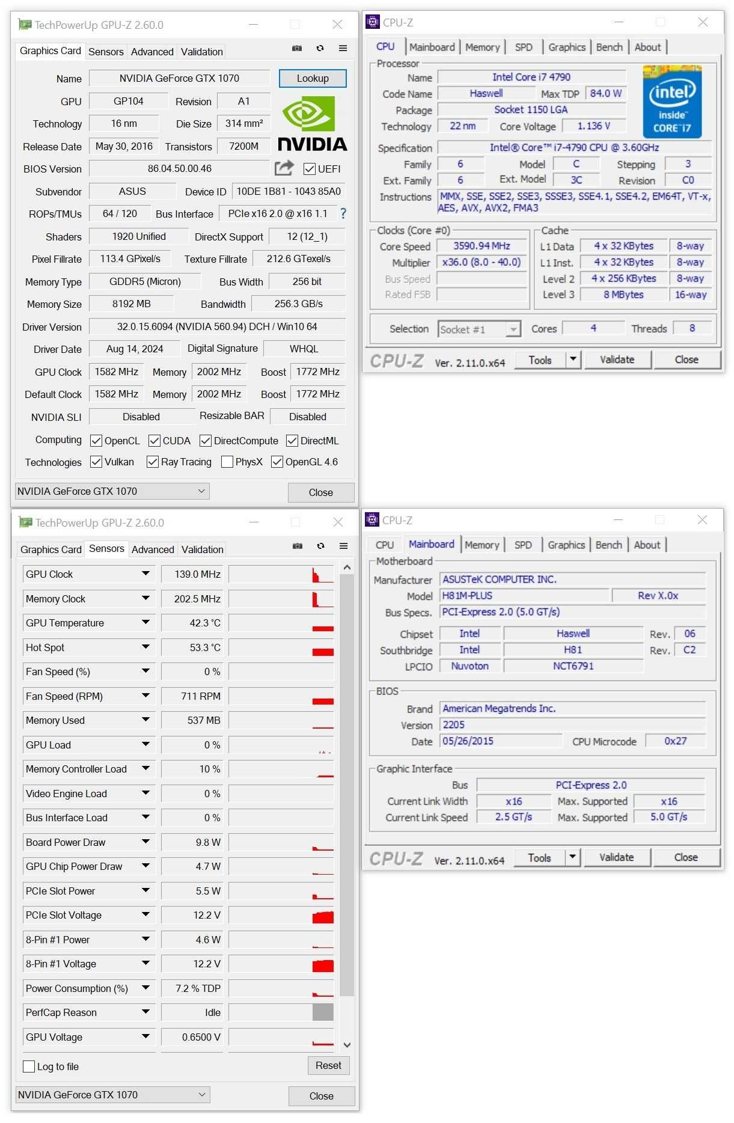Click the Tools button in the CPU-Z processor window
This screenshot has width=734, height=1123.
(x=540, y=360)
